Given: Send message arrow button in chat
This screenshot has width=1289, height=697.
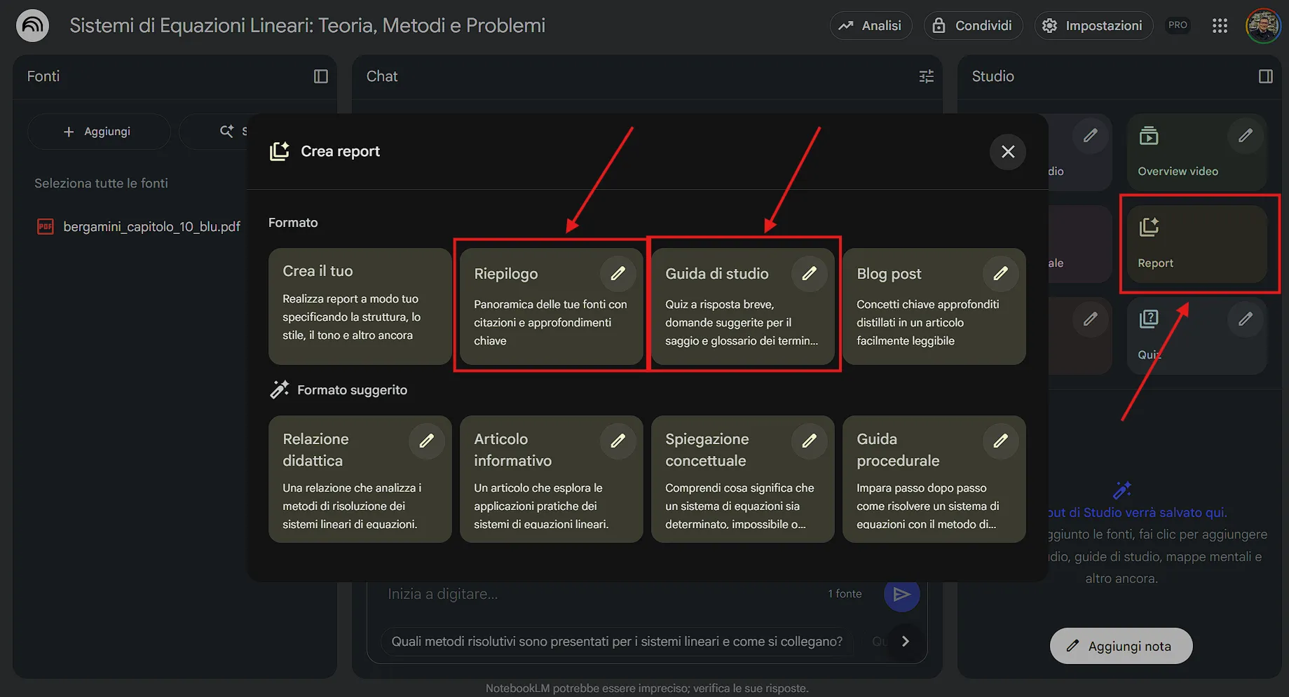Looking at the screenshot, I should (x=901, y=595).
